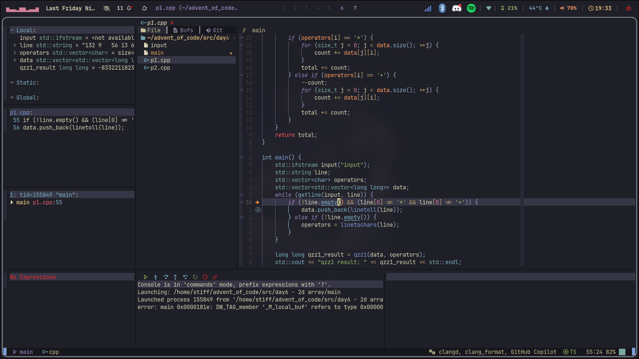This screenshot has height=359, width=639.
Task: Click the step-out debug icon
Action: point(175,277)
